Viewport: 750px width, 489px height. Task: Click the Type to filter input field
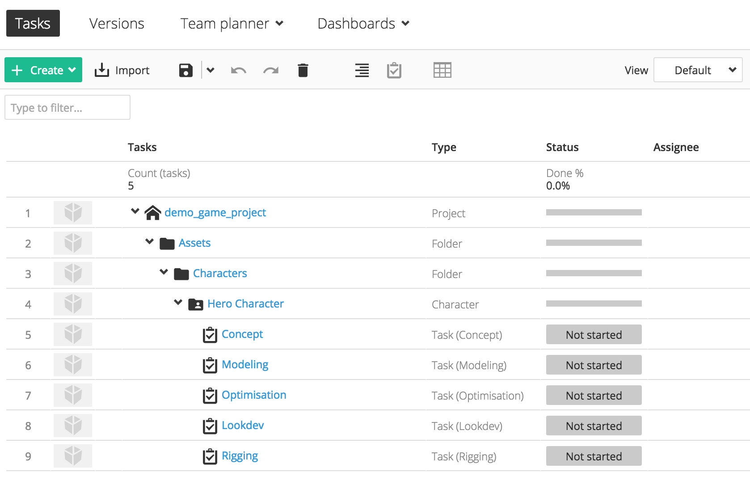click(x=67, y=107)
